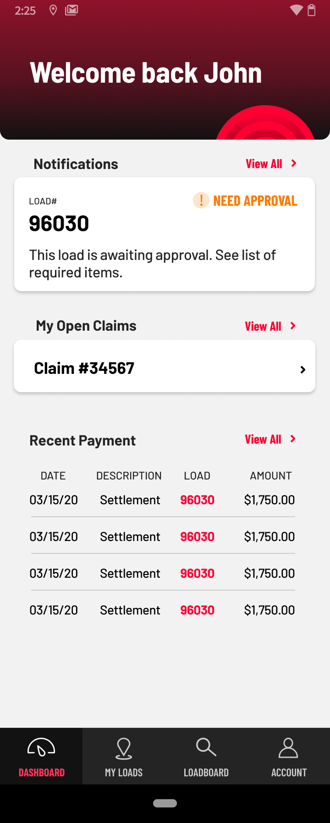Tap the Android home gesture pill
Viewport: 330px width, 823px height.
pyautogui.click(x=165, y=803)
